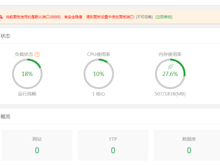Viewport: 220px width, 165px height.
Task: Click the CPU usage 10% gauge
Action: [99, 74]
